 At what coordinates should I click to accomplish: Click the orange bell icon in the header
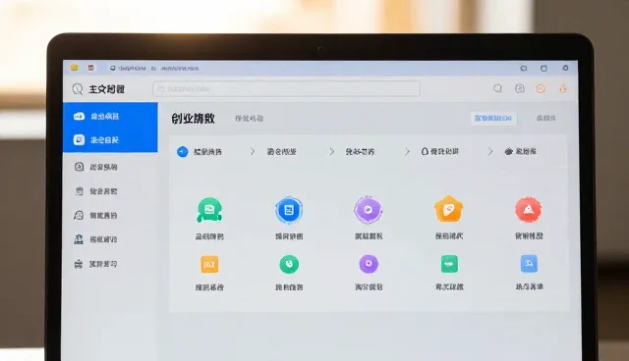click(x=563, y=89)
